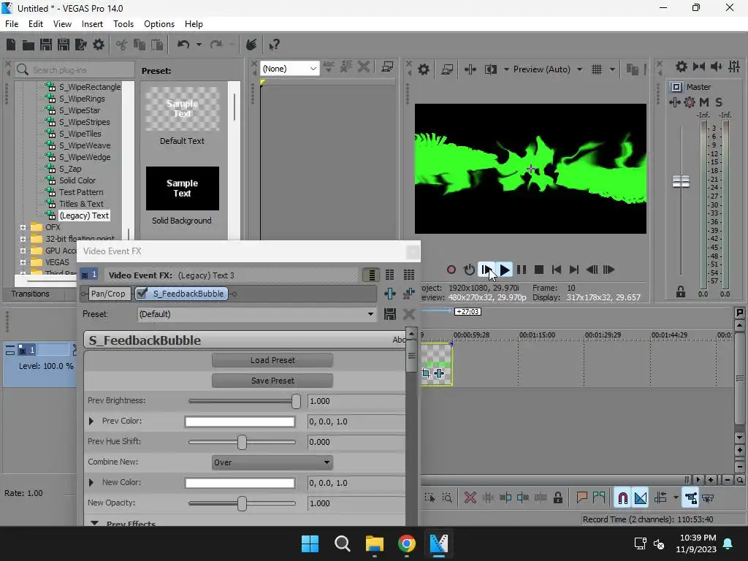748x561 pixels.
Task: Select the S_FeedbackBubble effect in the chain
Action: [188, 294]
